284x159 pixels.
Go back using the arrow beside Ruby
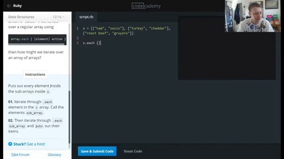(9, 6)
